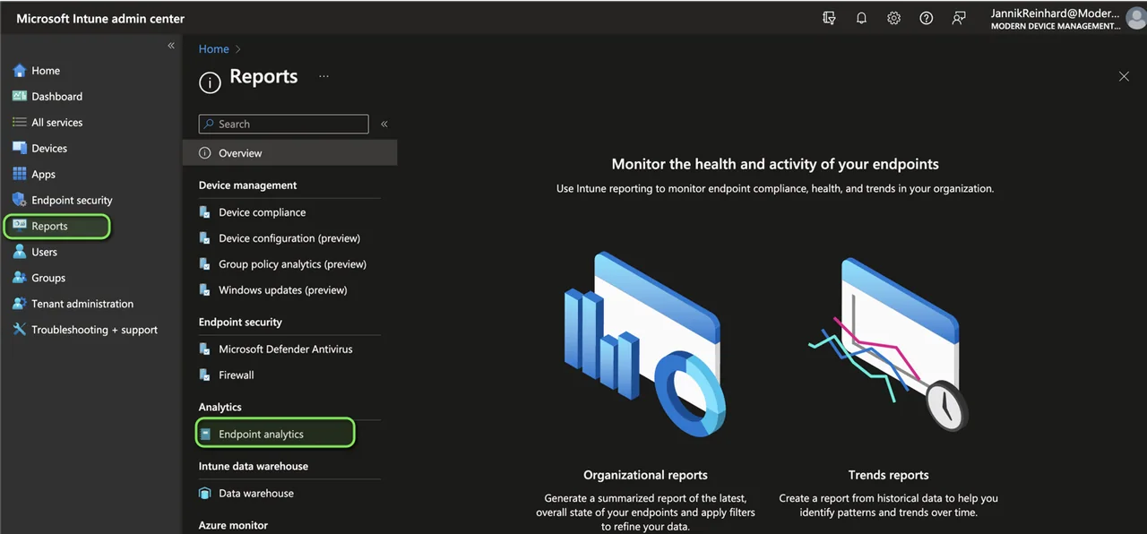Click the Home breadcrumb link

tap(214, 49)
